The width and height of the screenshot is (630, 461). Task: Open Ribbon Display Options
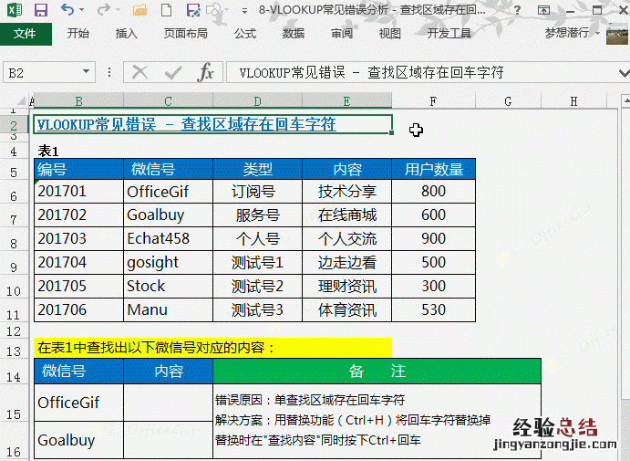coord(543,11)
